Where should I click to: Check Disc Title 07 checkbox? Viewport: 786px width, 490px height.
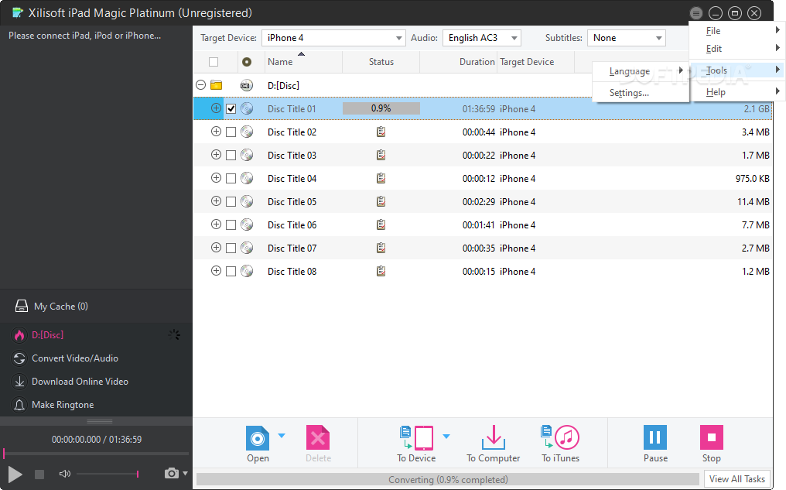pyautogui.click(x=231, y=248)
